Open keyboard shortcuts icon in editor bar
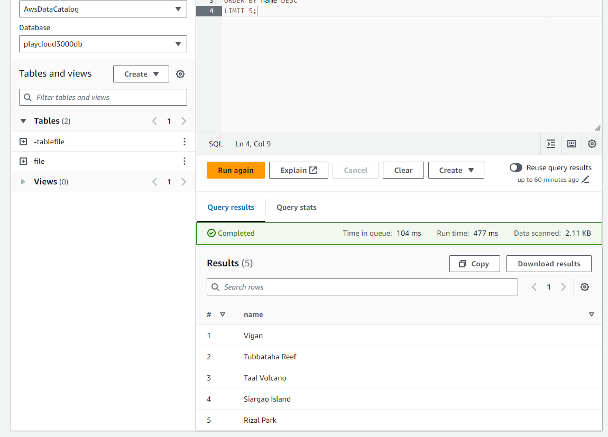 (572, 144)
